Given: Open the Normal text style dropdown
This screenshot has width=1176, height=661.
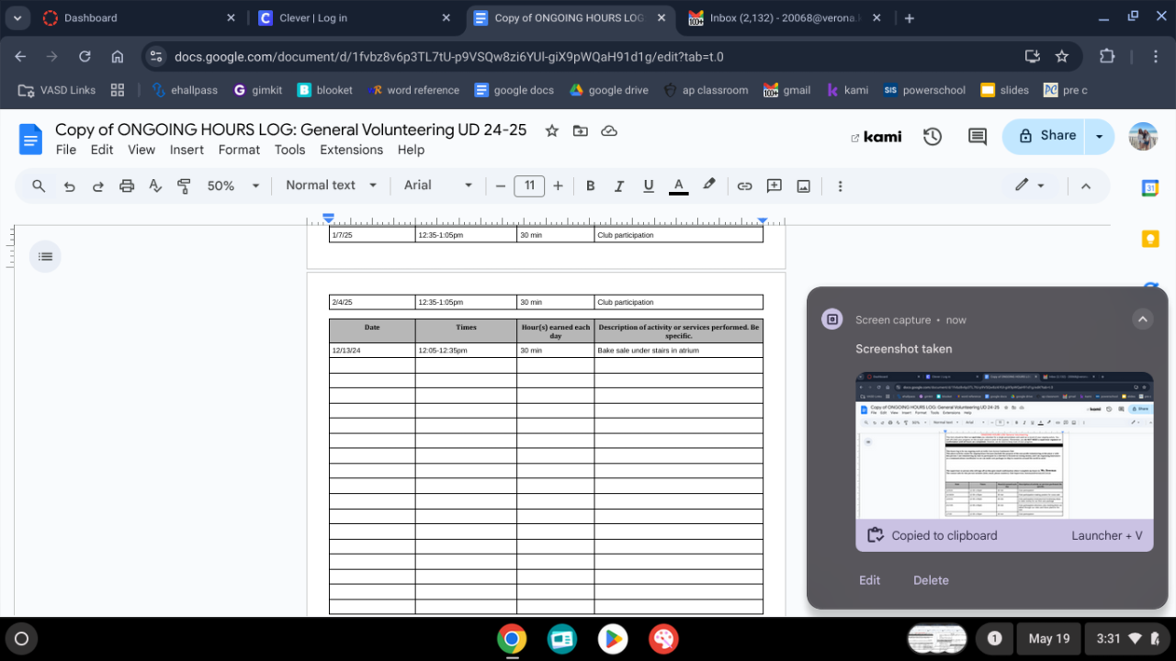Looking at the screenshot, I should (332, 185).
